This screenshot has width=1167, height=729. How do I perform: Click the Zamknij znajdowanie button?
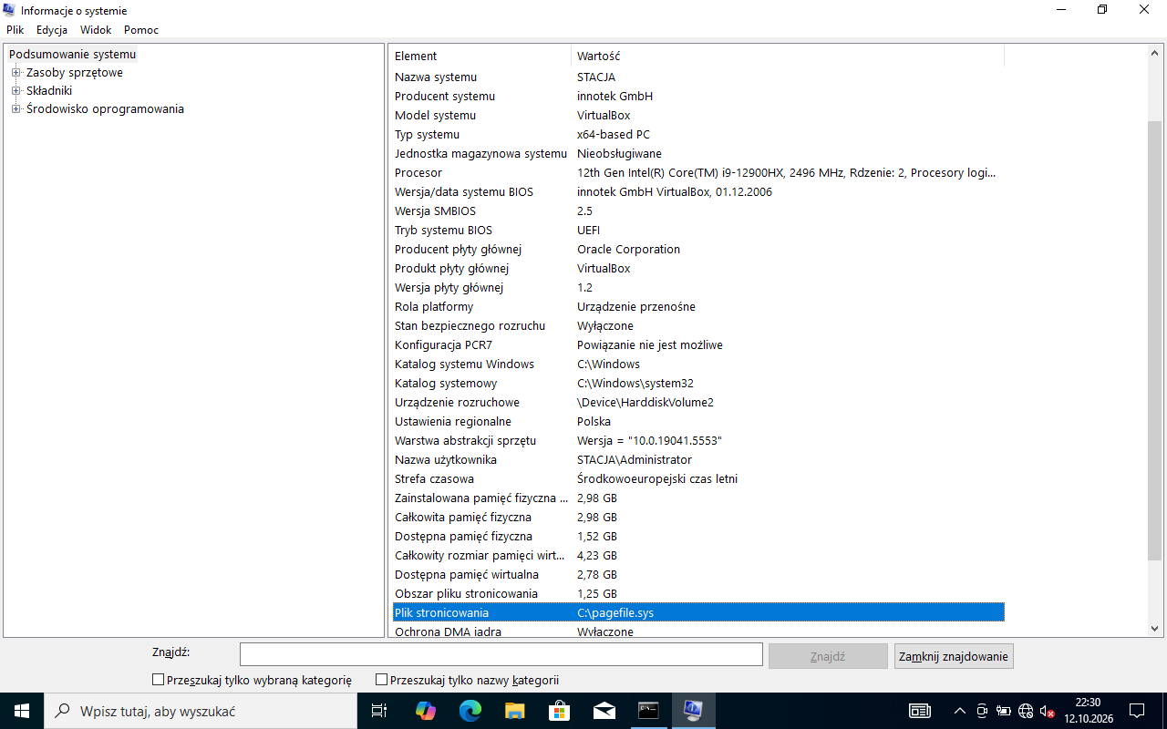click(954, 656)
